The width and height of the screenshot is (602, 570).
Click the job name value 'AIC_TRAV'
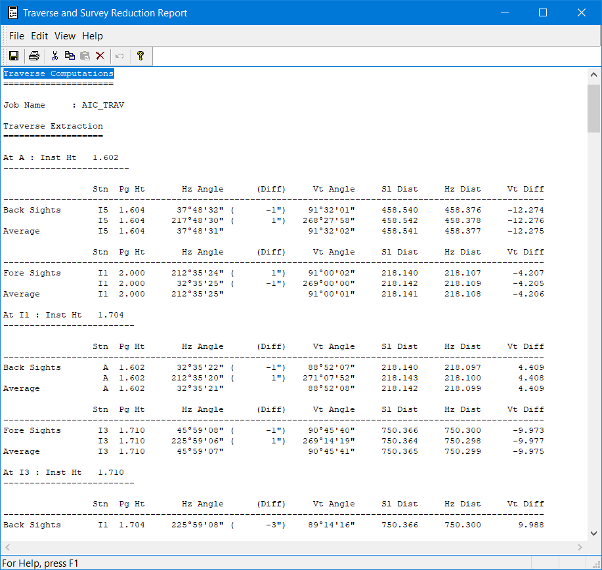103,105
